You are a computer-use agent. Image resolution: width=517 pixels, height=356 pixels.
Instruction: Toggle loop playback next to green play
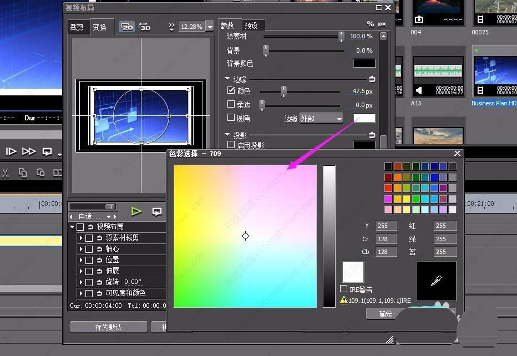click(x=157, y=212)
